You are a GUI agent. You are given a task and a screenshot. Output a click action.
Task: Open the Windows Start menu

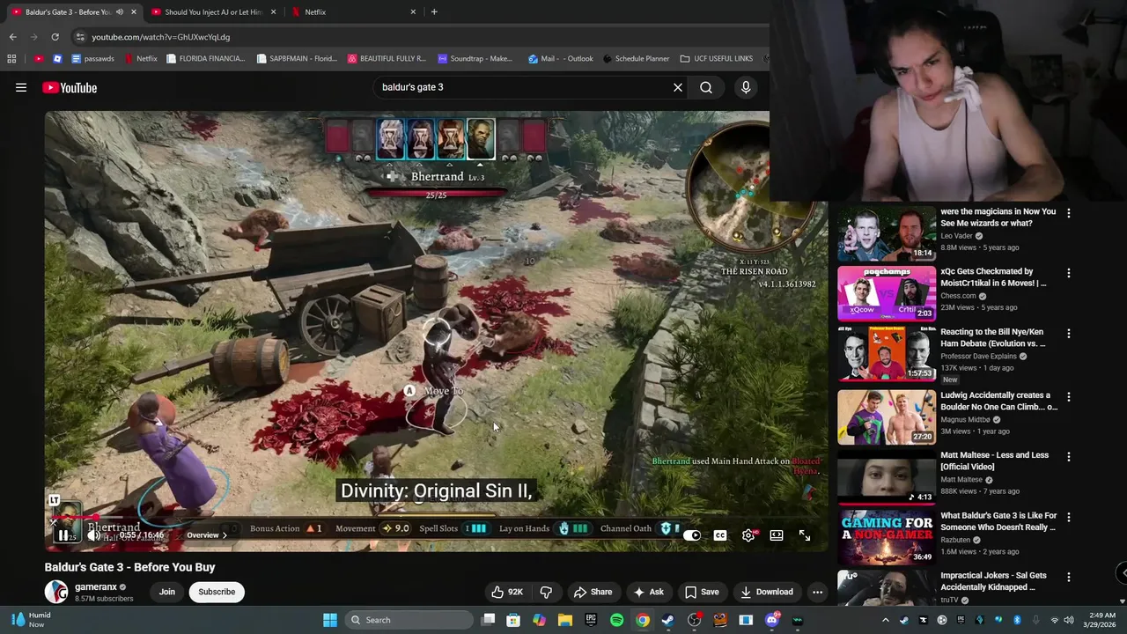coord(329,620)
